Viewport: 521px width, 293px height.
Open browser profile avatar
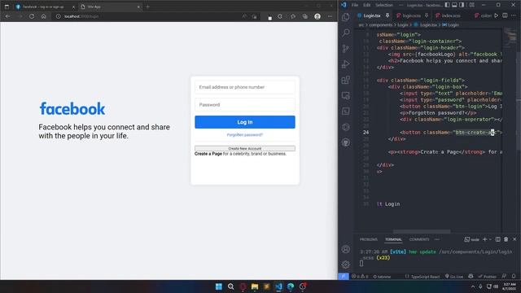(317, 16)
